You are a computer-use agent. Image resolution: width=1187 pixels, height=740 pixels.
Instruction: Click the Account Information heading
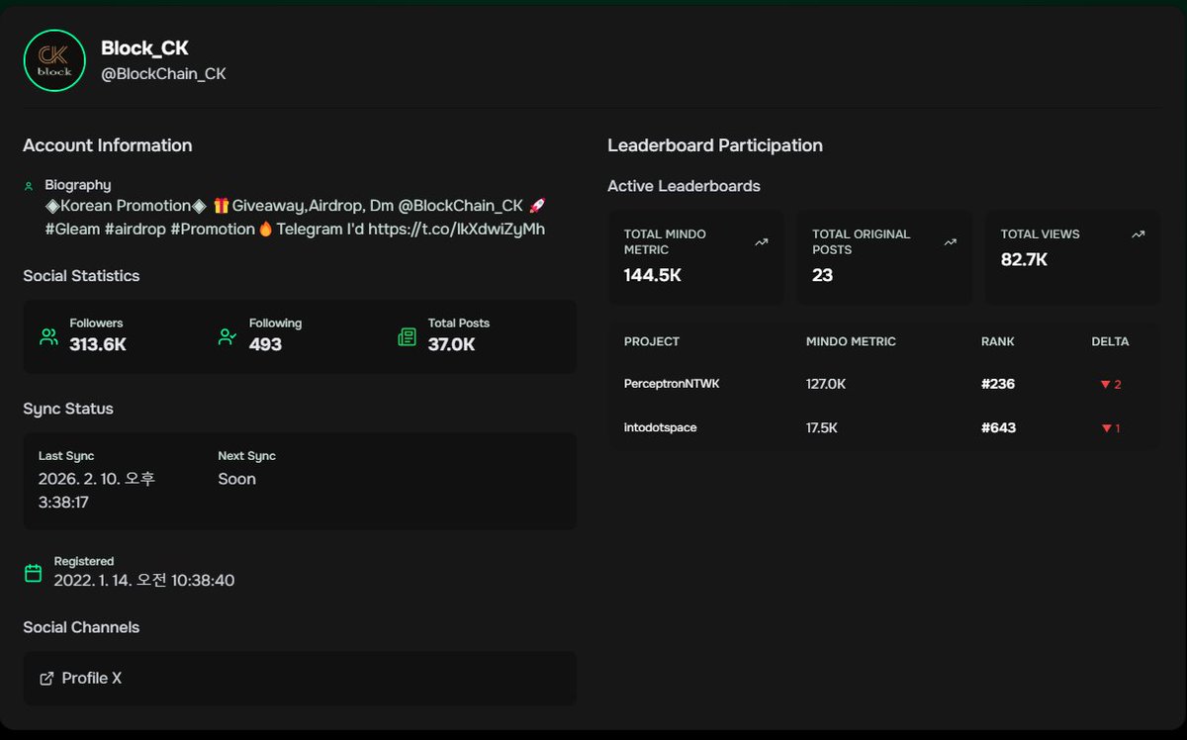click(108, 145)
